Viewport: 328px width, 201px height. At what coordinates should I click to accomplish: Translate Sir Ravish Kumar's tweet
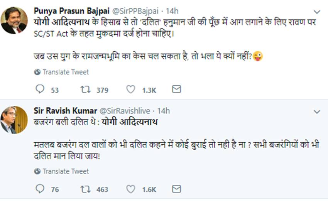66,171
